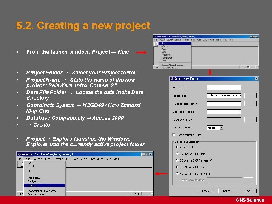
Task: Enable the horizon blocking checkbox
Action: 174,135
